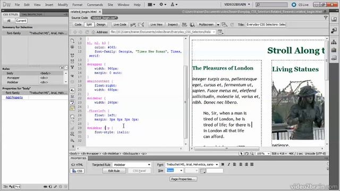Open the Commands menu
The height and width of the screenshot is (191, 340).
coord(95,5)
